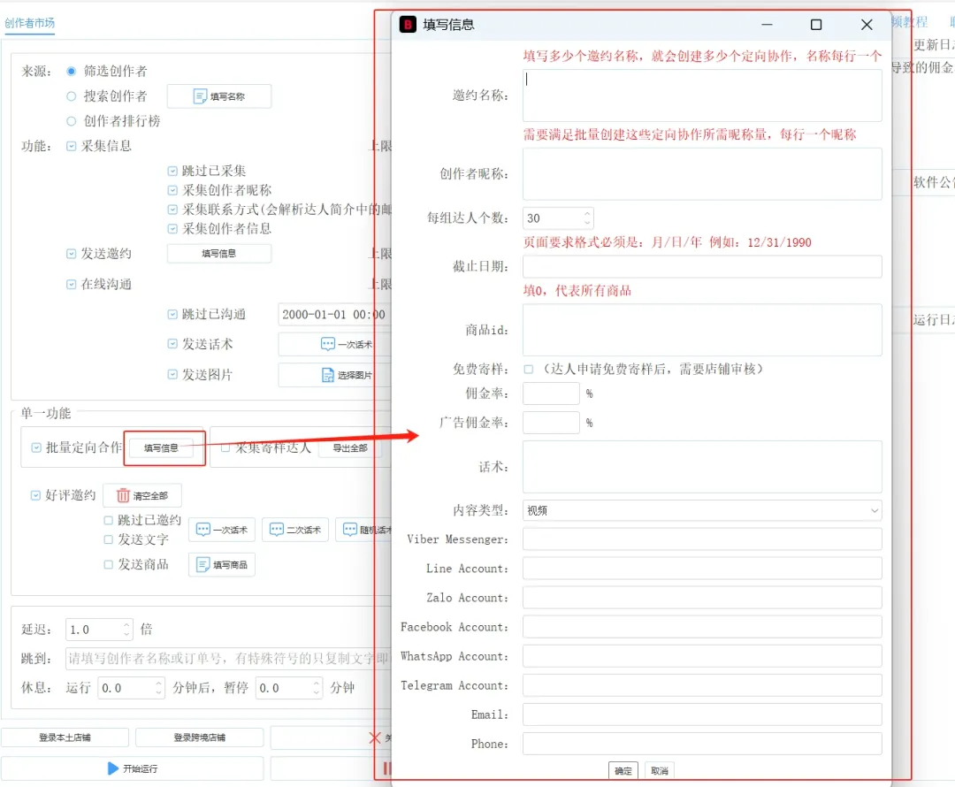Click into the 邀约名称 text area
This screenshot has height=787, width=955.
701,95
